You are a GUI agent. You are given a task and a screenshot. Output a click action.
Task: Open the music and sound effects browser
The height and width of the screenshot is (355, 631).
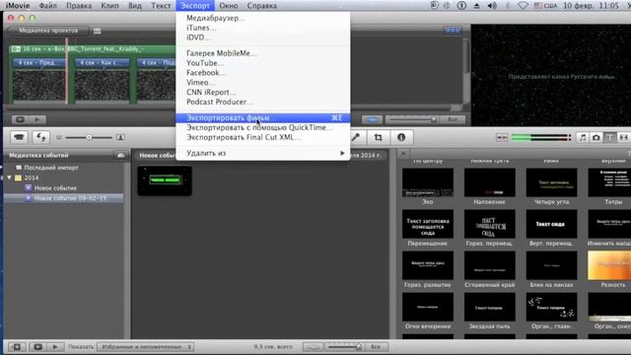coord(583,138)
